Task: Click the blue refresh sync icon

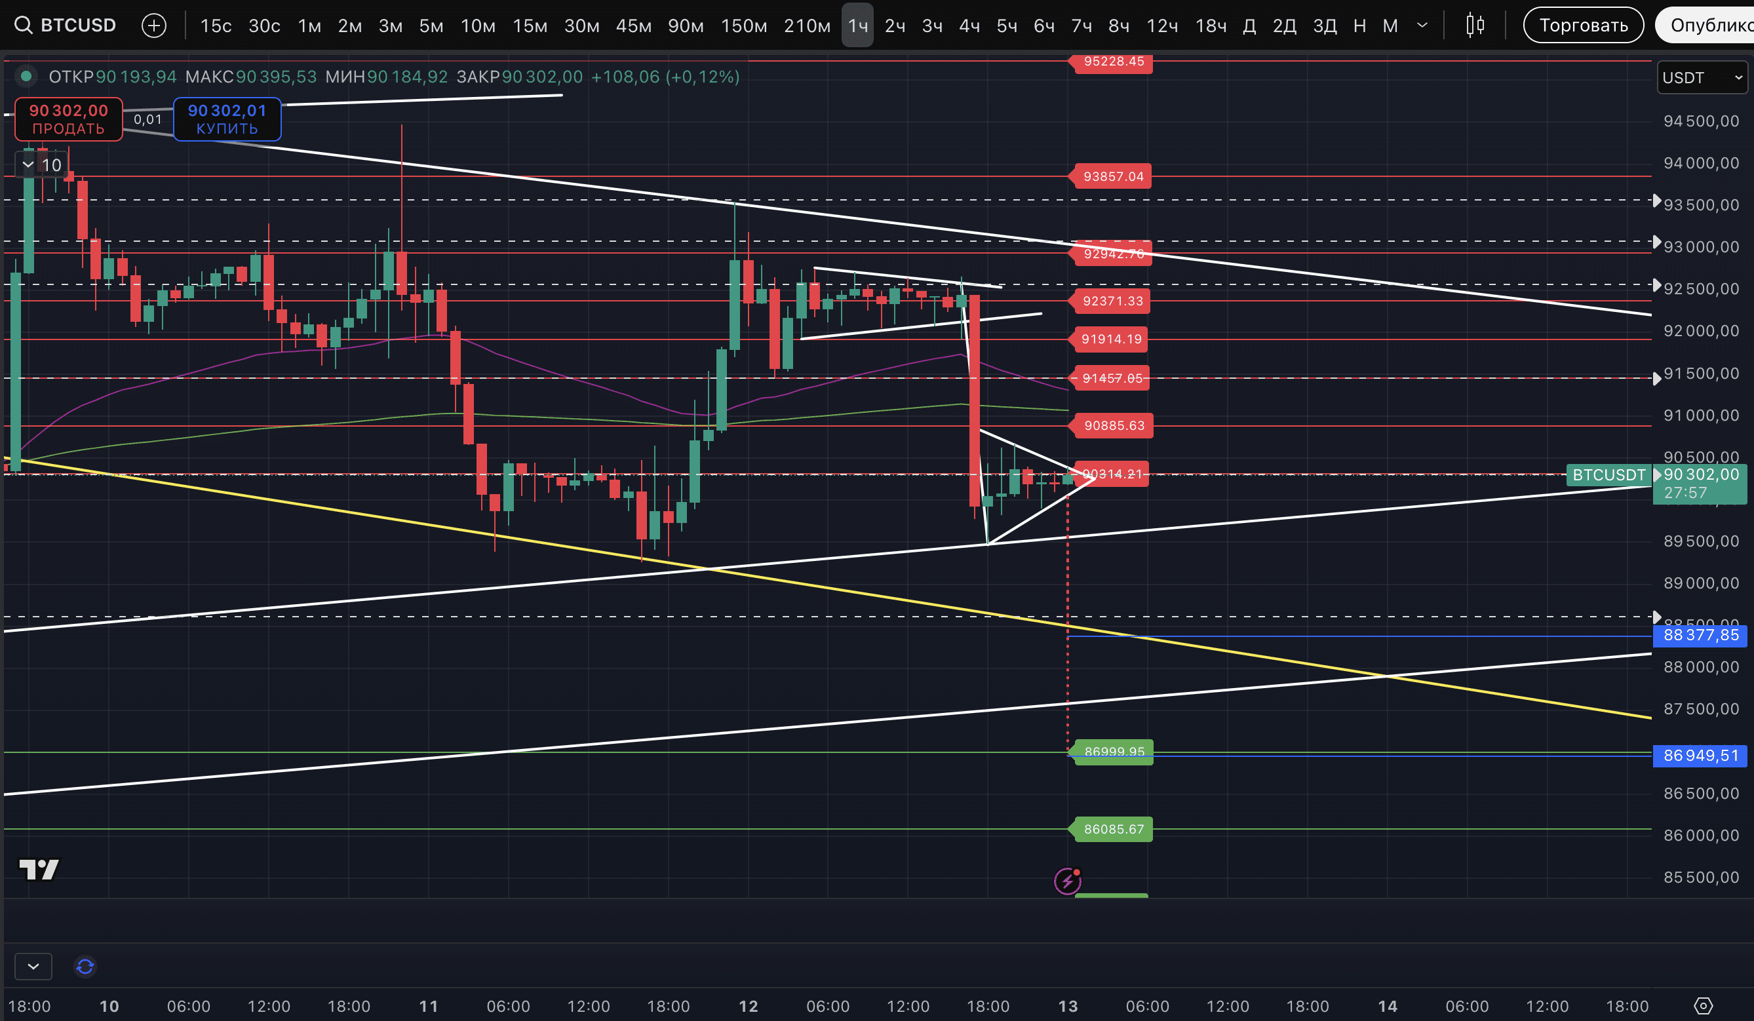Action: click(85, 966)
